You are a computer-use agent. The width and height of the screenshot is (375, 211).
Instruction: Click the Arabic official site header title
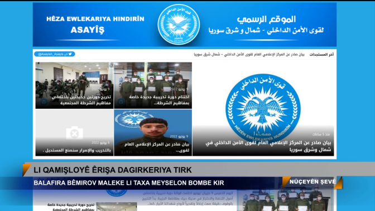pos(266,25)
